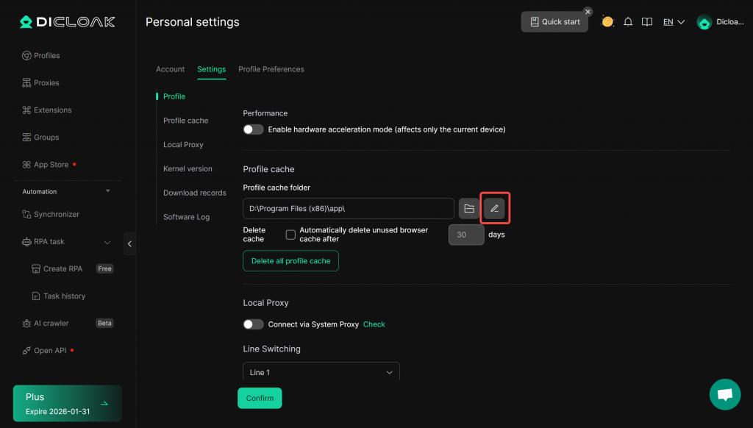
Task: Toggle Connect via System Proxy switch
Action: [254, 324]
